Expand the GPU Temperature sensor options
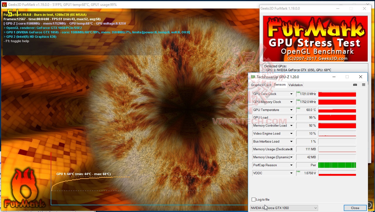375x212 pixels. [292, 110]
